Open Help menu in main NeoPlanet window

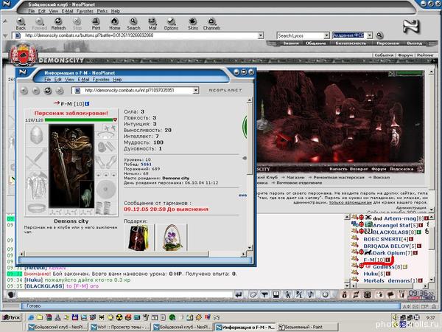(116, 11)
